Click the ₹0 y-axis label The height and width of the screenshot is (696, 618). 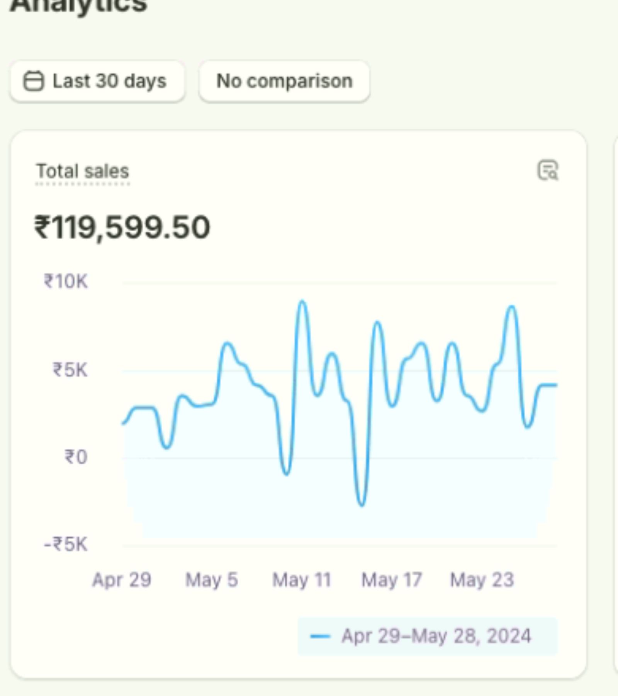tap(76, 457)
